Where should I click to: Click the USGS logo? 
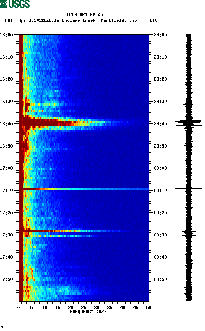(15, 4)
